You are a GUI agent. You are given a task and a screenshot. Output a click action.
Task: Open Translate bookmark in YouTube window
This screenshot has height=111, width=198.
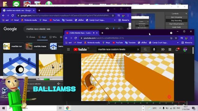(130, 43)
